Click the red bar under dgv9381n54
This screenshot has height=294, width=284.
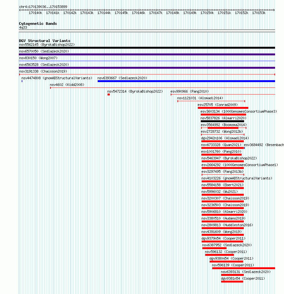pos(232,282)
